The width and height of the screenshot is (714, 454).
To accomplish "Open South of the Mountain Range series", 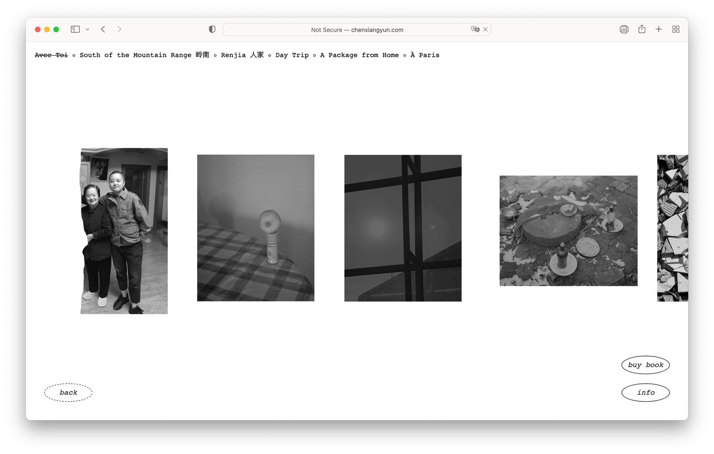I will 144,55.
